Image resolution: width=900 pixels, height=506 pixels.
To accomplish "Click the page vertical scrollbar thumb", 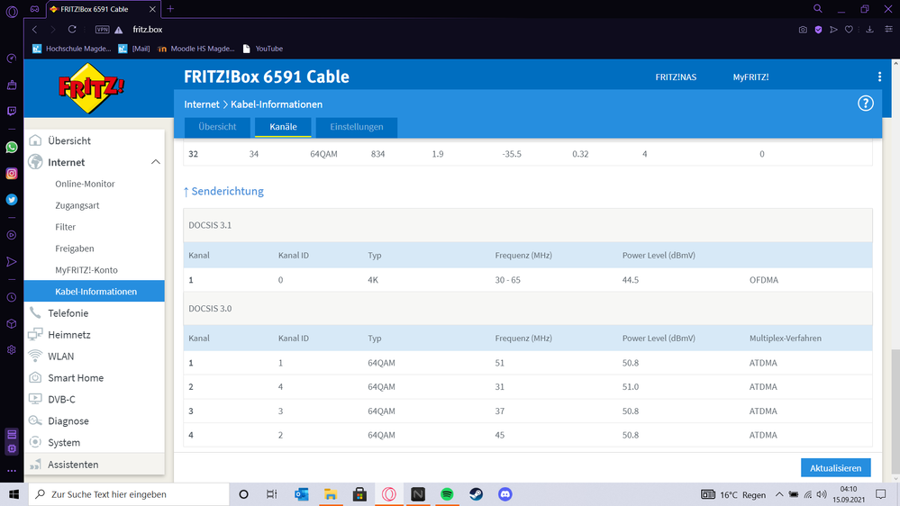I will 895,411.
